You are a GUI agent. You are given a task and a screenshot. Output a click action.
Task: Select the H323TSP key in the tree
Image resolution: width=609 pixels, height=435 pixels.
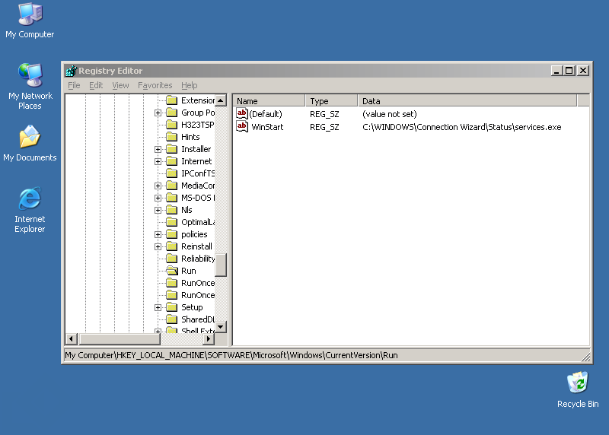pyautogui.click(x=198, y=125)
